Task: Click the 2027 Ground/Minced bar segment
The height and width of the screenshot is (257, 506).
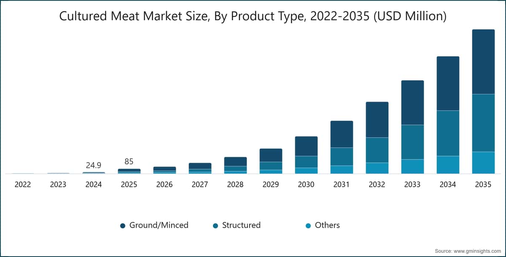Action: point(200,166)
